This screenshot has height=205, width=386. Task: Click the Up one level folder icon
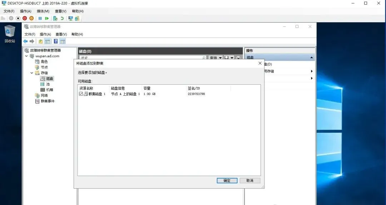click(41, 41)
